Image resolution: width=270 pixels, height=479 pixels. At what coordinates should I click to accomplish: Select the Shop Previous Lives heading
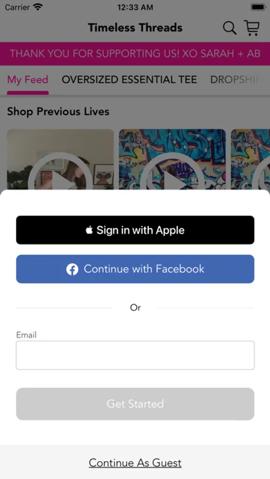58,112
